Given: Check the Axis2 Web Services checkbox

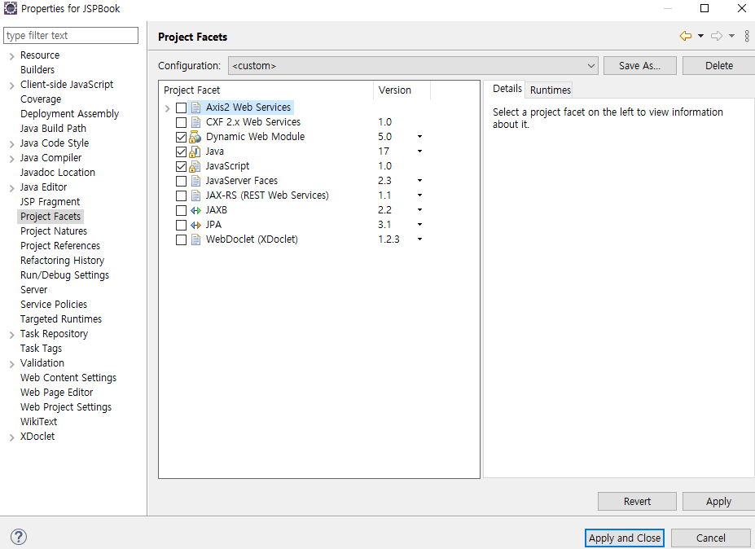Looking at the screenshot, I should pyautogui.click(x=181, y=108).
